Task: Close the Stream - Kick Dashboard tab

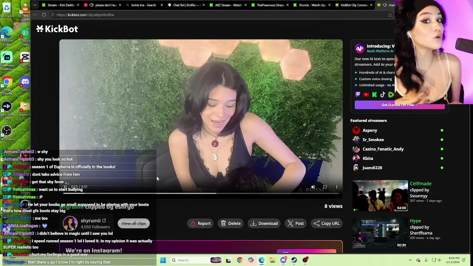Action: point(78,5)
